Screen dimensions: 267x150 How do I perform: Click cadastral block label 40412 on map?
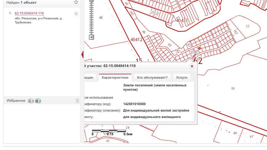coord(136,39)
